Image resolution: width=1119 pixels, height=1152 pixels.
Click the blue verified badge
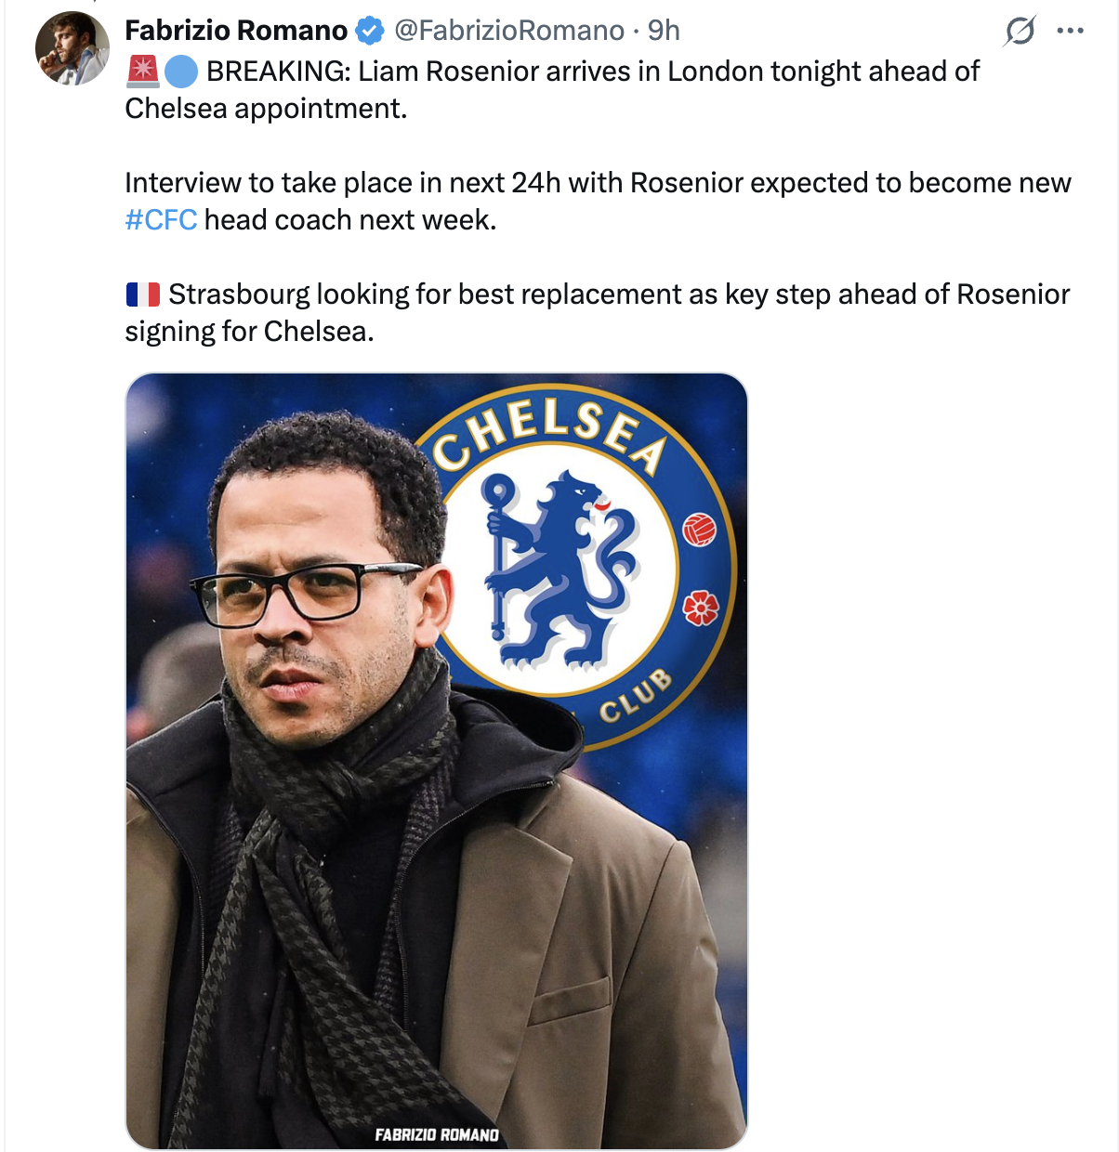coord(370,31)
